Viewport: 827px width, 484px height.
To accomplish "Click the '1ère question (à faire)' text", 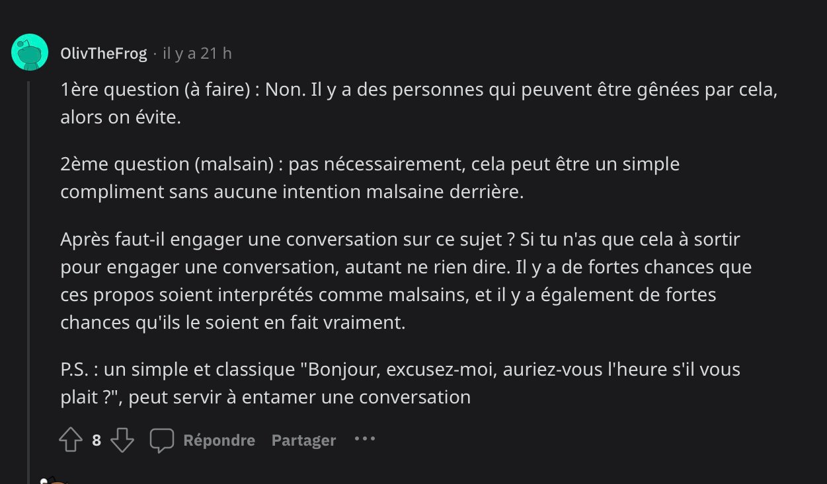I will [x=155, y=90].
